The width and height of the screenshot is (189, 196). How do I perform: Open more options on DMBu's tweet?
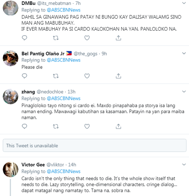184,3
